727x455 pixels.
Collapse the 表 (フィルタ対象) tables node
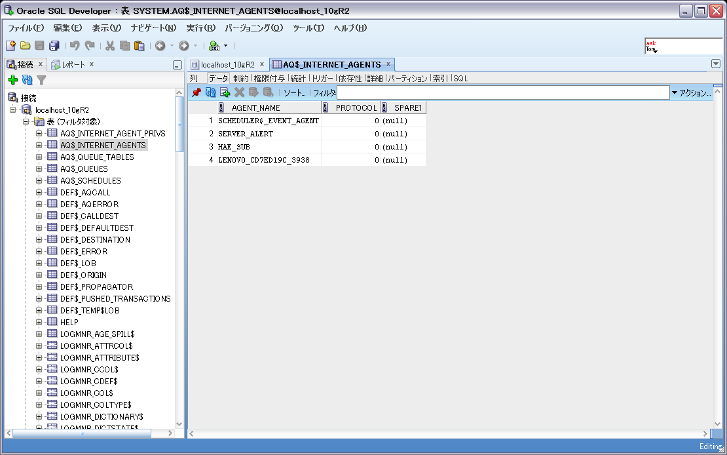pyautogui.click(x=26, y=122)
